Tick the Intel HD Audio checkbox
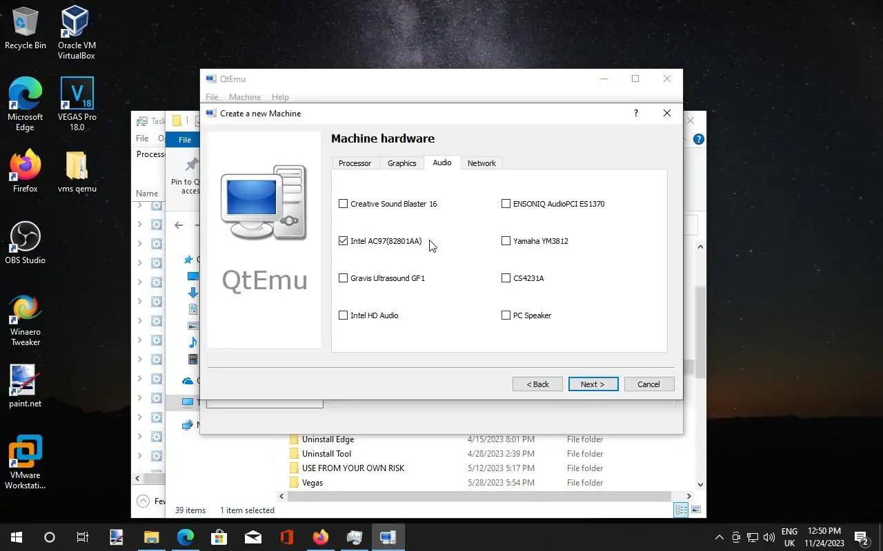The height and width of the screenshot is (551, 883). coord(343,315)
